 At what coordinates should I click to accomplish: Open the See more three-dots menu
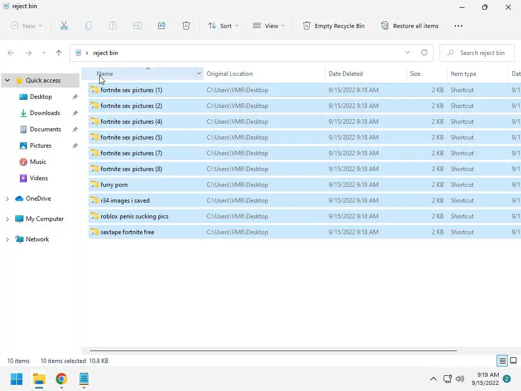(x=458, y=26)
